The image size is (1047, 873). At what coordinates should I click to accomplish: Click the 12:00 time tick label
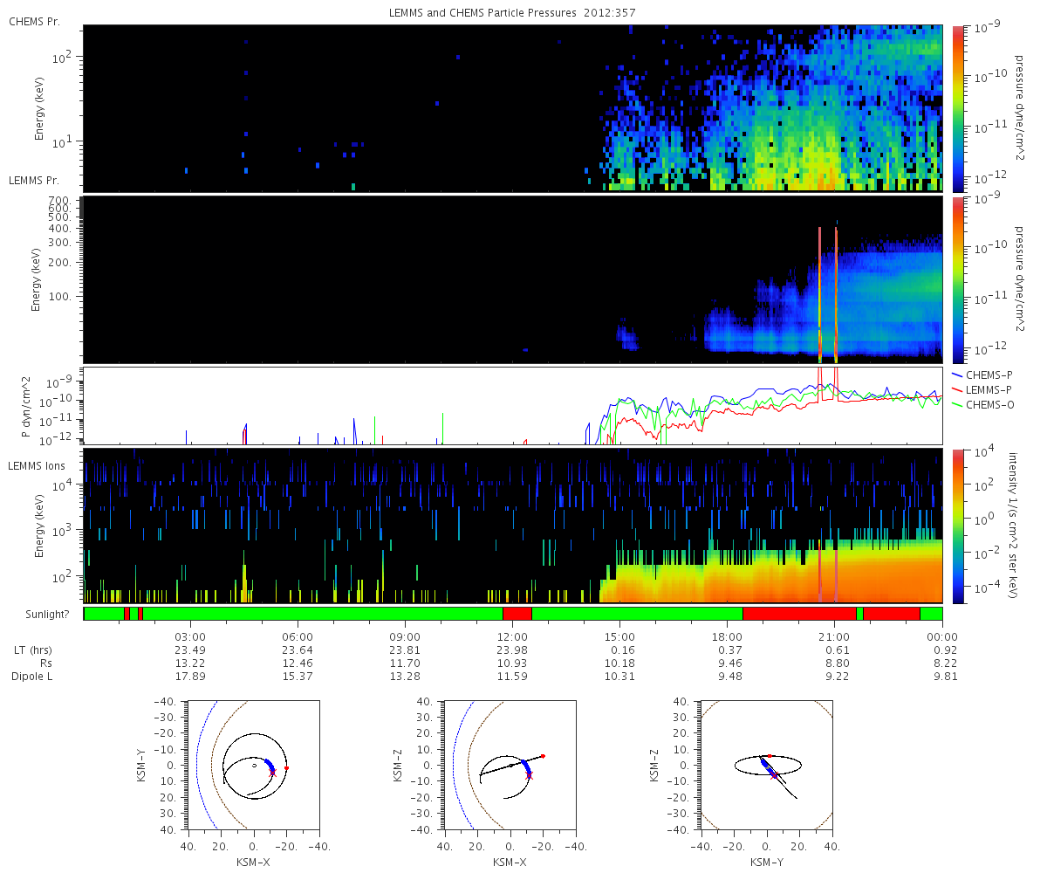[512, 636]
